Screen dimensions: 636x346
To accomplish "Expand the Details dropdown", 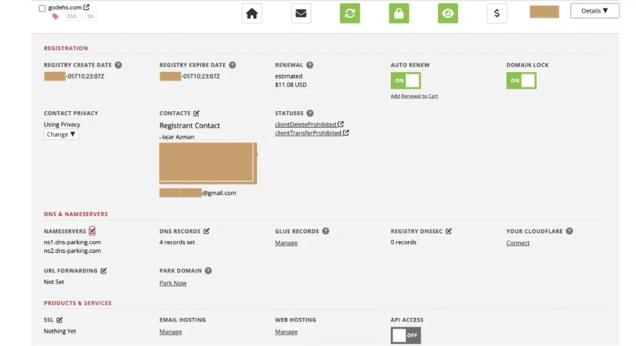I will coord(594,11).
